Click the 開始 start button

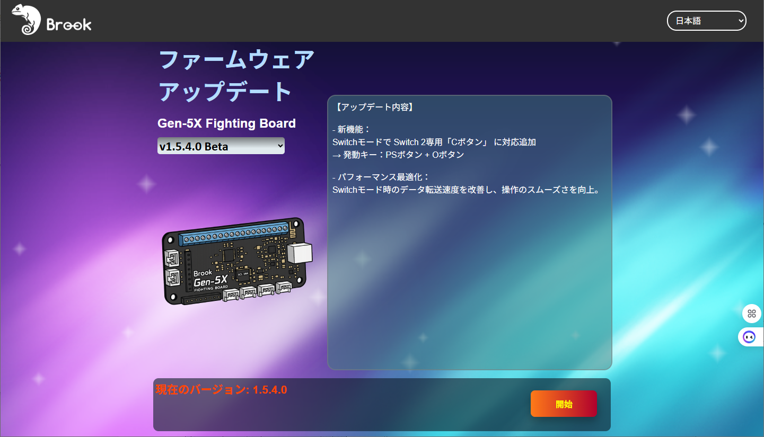tap(564, 404)
